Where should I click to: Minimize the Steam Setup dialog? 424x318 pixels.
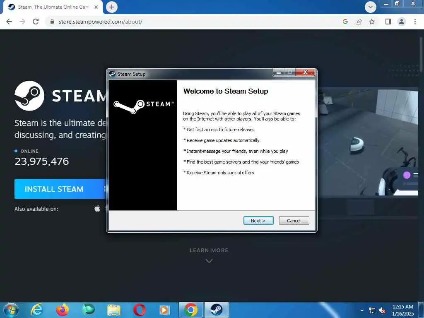279,72
